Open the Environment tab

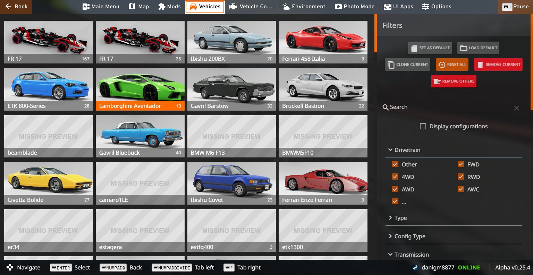coord(304,7)
